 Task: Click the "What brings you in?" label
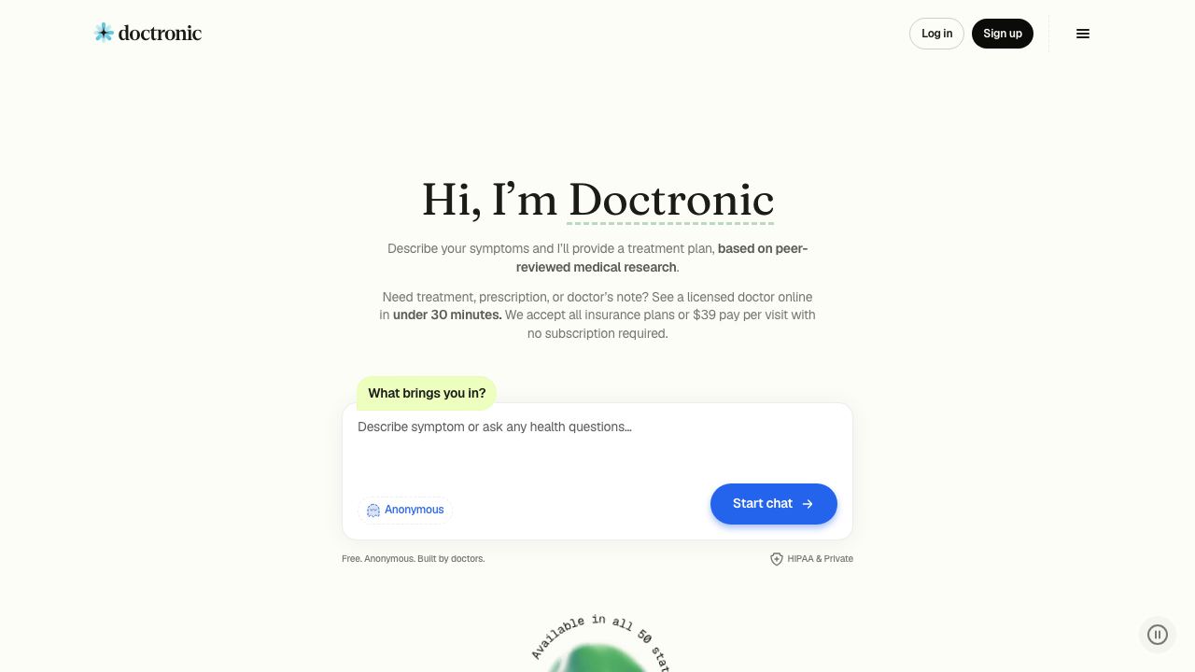tap(427, 393)
